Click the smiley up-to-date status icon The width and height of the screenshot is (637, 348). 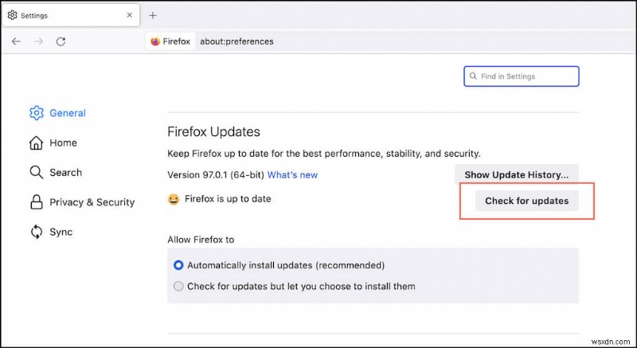(x=174, y=199)
